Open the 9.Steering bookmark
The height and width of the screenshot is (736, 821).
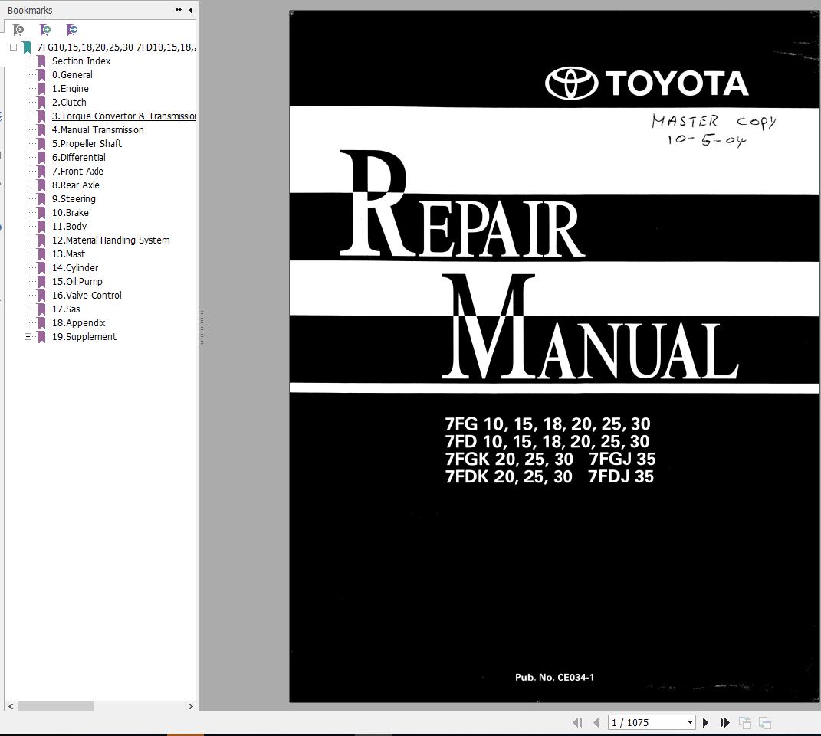point(74,199)
